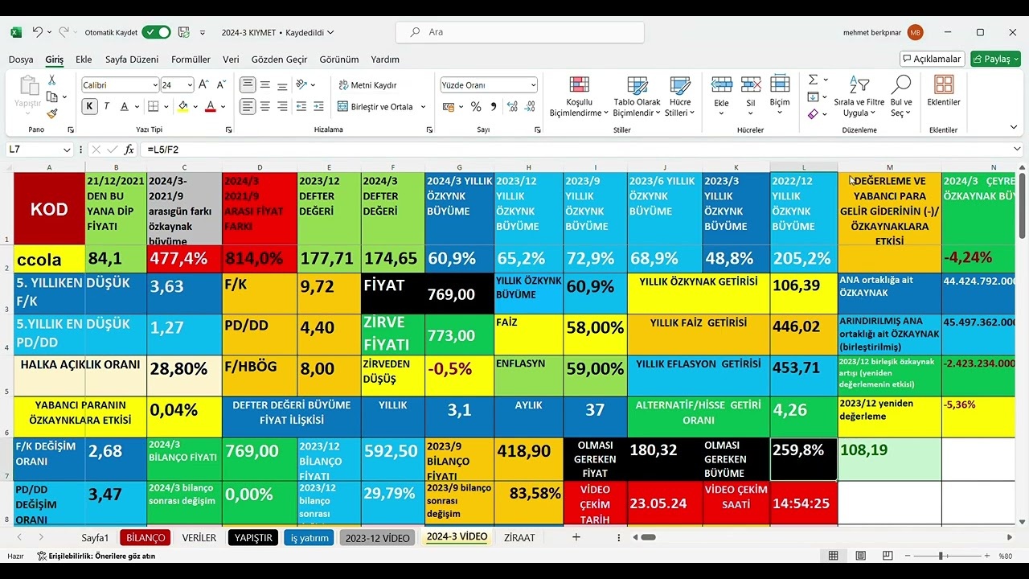This screenshot has height=579, width=1029.
Task: Click the insert function fx icon
Action: [129, 150]
